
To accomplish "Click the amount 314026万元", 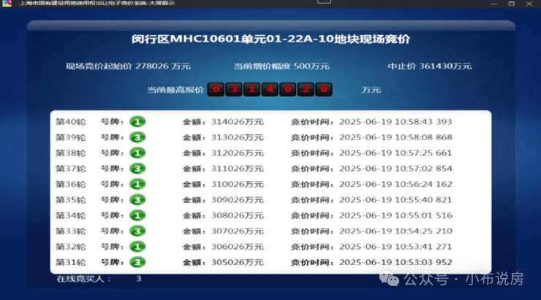I will coord(238,122).
